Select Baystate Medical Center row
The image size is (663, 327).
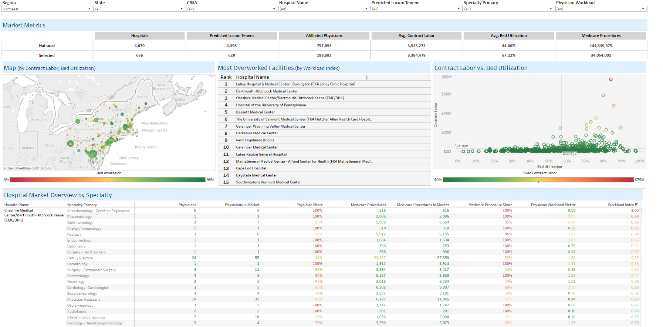(324, 175)
